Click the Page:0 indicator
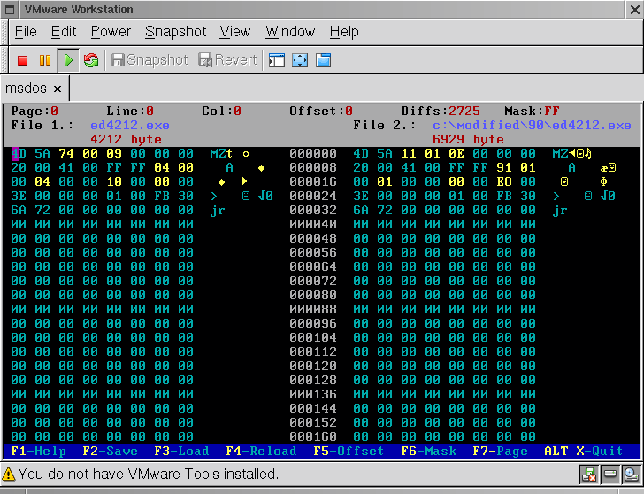 point(34,111)
